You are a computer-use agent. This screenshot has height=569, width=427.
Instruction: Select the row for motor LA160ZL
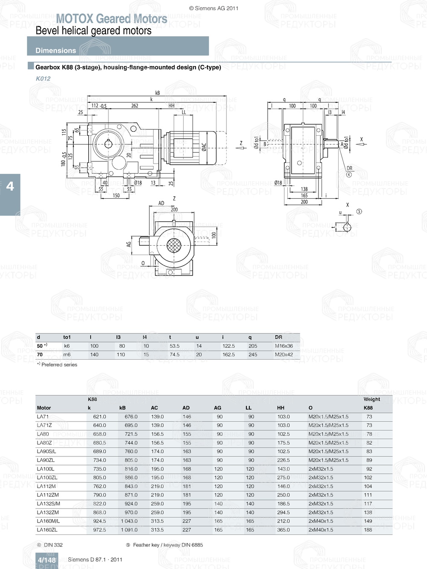click(x=128, y=530)
